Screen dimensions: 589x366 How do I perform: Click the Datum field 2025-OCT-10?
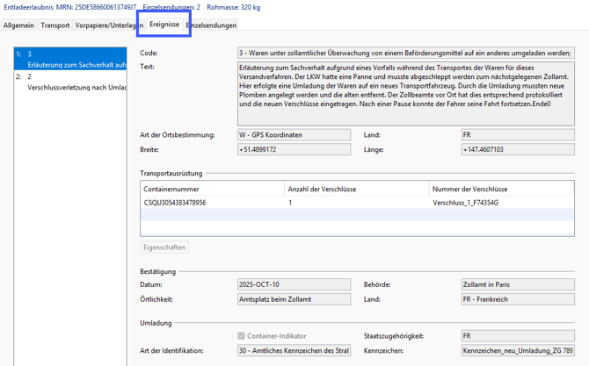click(294, 285)
